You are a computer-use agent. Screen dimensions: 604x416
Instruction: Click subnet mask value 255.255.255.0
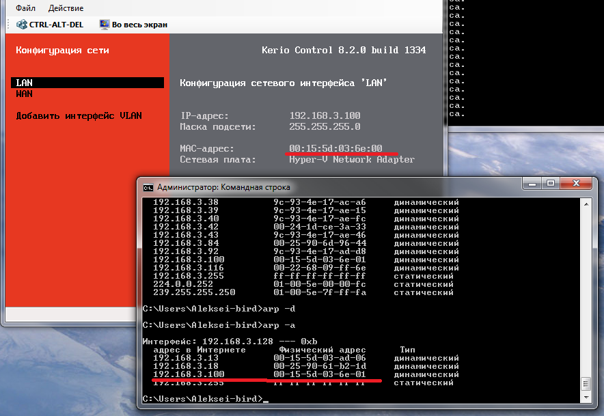(x=325, y=126)
